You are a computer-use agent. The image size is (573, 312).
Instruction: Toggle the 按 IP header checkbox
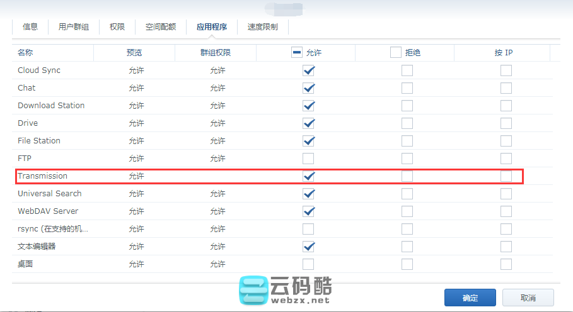pos(503,53)
